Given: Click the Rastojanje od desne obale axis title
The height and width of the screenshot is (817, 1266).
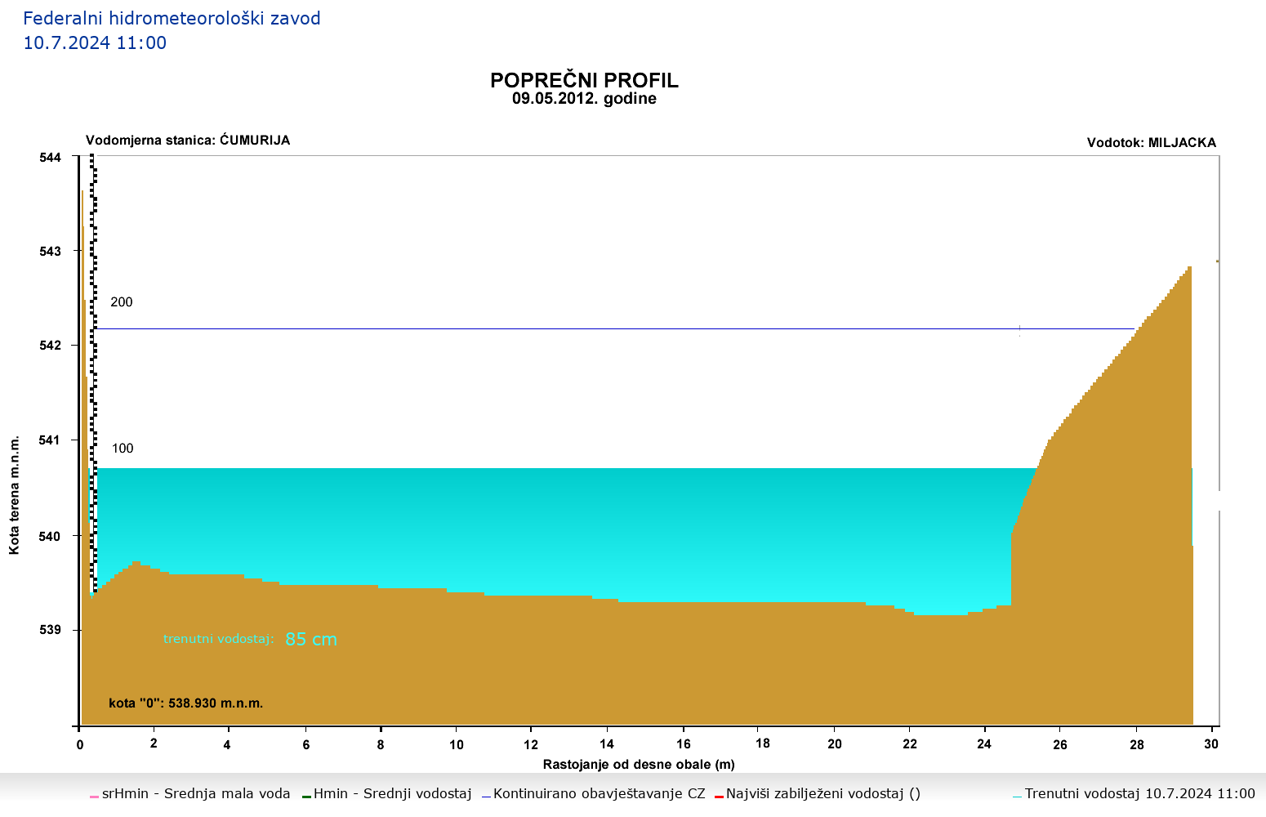Looking at the screenshot, I should (639, 766).
